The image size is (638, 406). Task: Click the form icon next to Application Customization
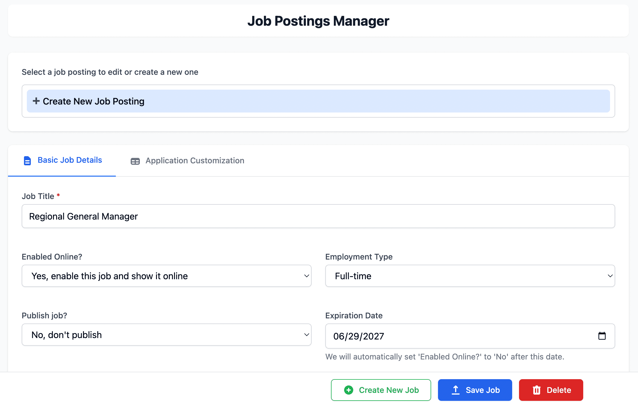click(x=135, y=161)
